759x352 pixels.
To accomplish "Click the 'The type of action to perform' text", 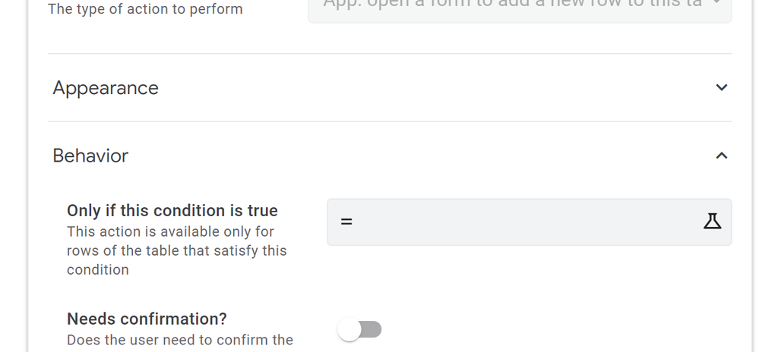I will 145,9.
